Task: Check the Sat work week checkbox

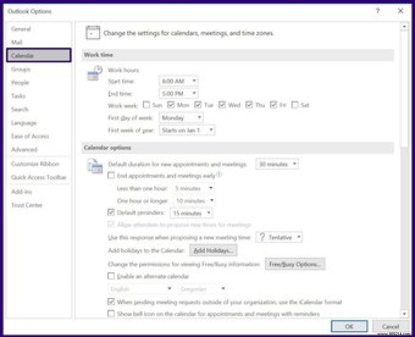Action: 294,105
